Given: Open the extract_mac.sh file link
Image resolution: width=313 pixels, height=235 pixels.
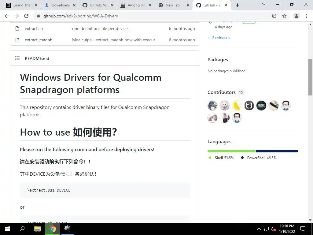Looking at the screenshot, I should [x=39, y=40].
